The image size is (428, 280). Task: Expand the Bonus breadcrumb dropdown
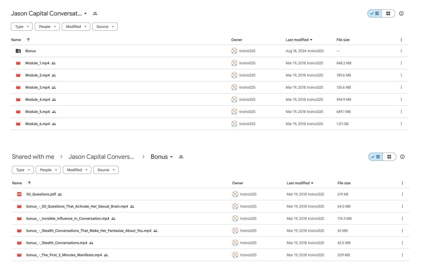(x=171, y=157)
